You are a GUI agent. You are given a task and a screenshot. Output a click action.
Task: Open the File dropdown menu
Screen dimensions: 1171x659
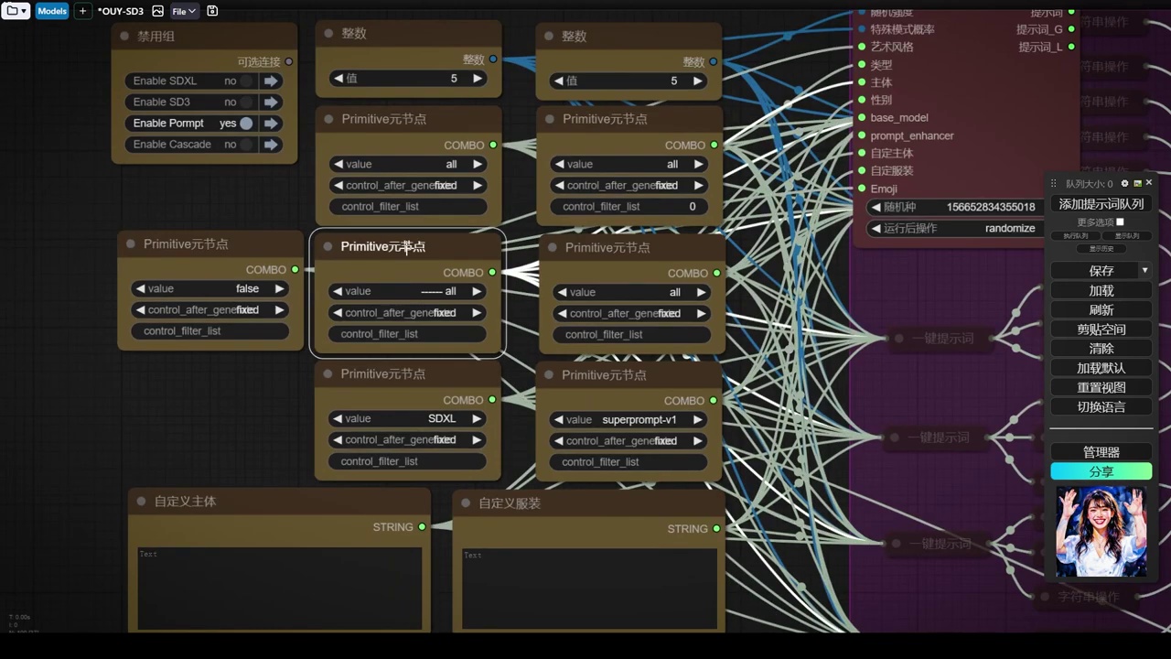pos(184,11)
